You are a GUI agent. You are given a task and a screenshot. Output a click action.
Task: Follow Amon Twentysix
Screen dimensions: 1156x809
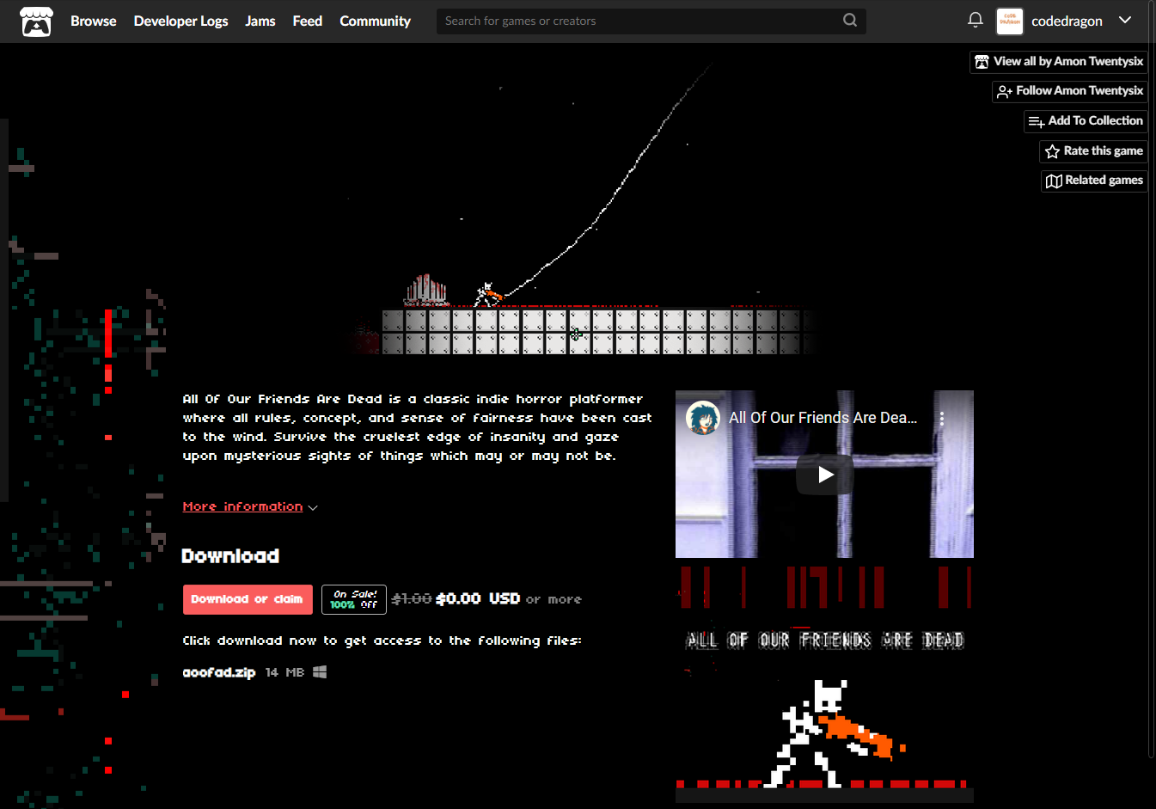coord(1070,91)
